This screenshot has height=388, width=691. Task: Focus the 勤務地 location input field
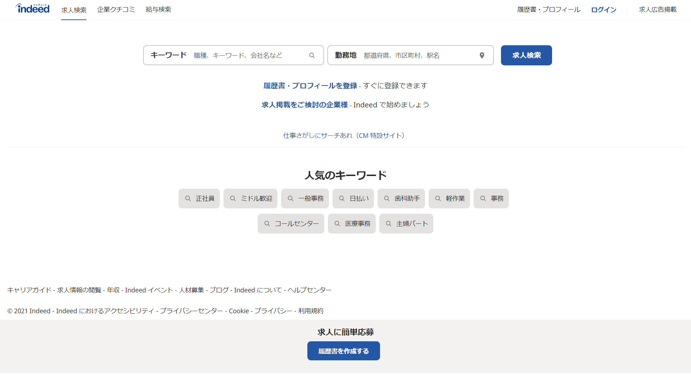point(411,55)
